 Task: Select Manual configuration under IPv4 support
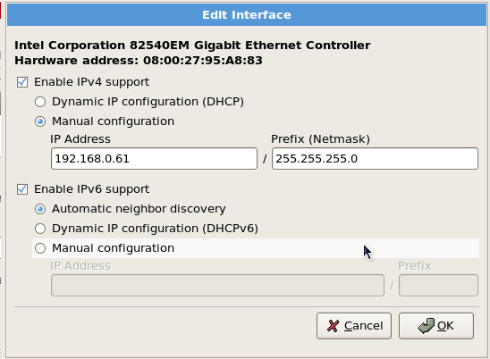pos(40,121)
